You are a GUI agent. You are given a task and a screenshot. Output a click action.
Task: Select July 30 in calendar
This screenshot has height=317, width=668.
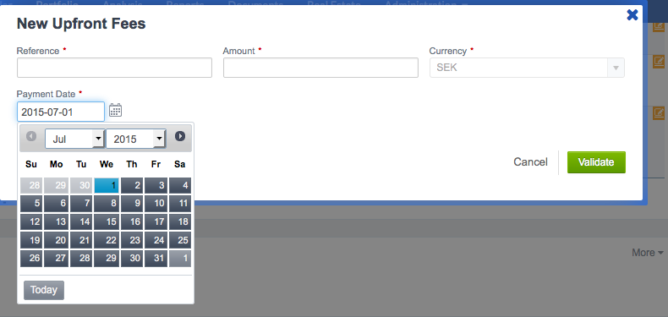click(x=132, y=259)
